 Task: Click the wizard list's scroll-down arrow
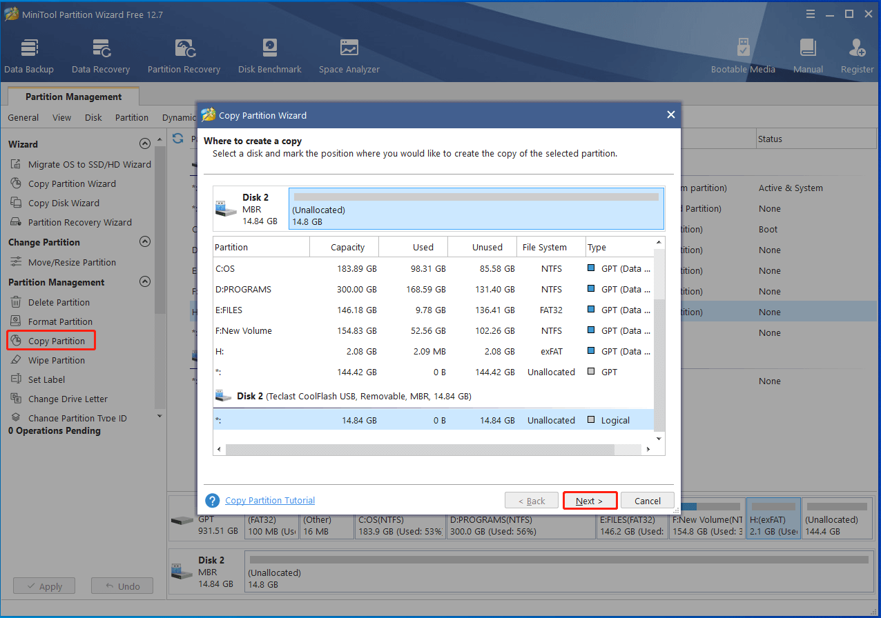pos(659,439)
